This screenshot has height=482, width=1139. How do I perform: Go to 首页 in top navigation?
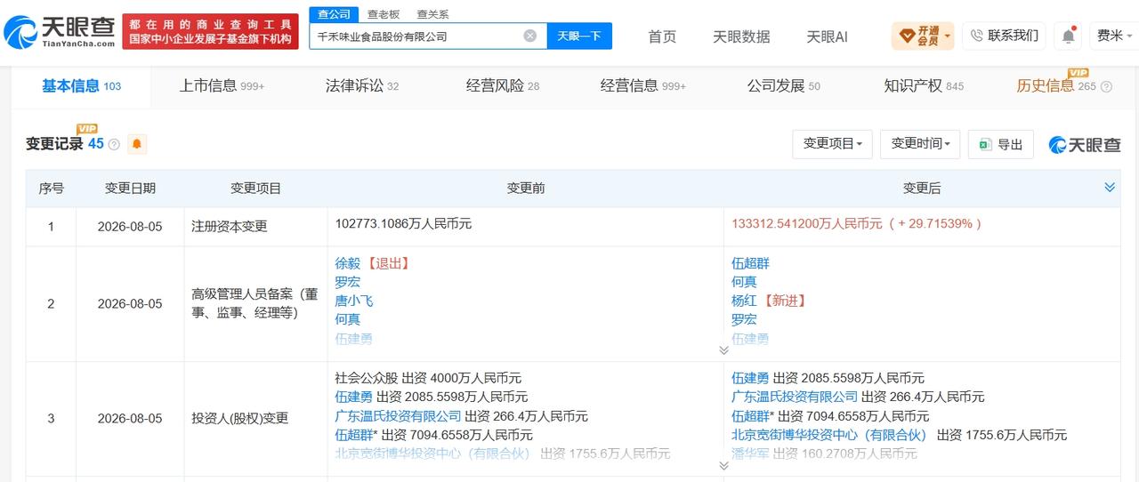(662, 36)
